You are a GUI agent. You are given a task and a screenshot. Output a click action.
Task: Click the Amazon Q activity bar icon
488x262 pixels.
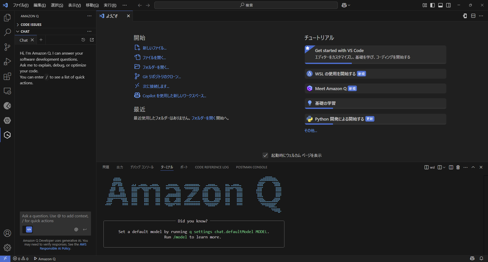click(7, 135)
